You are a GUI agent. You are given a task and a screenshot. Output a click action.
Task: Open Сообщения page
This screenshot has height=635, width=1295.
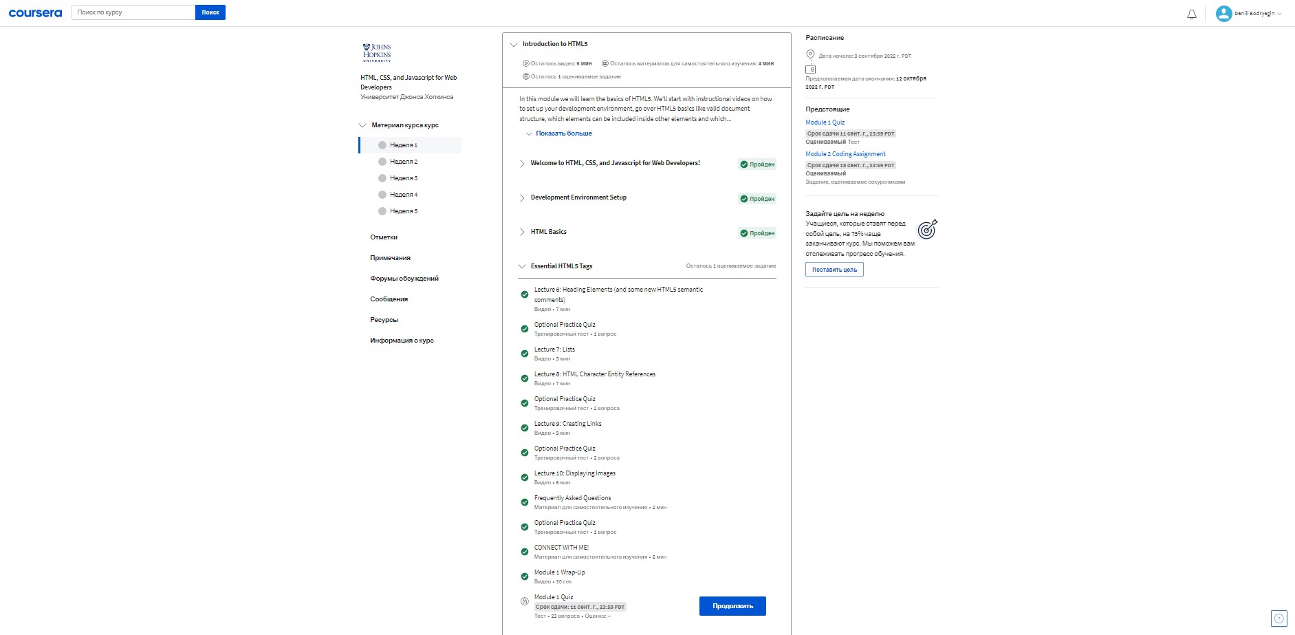click(x=389, y=299)
